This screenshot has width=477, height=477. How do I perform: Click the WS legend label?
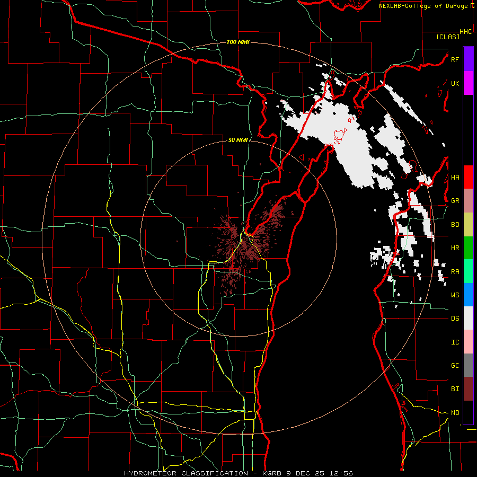click(455, 295)
